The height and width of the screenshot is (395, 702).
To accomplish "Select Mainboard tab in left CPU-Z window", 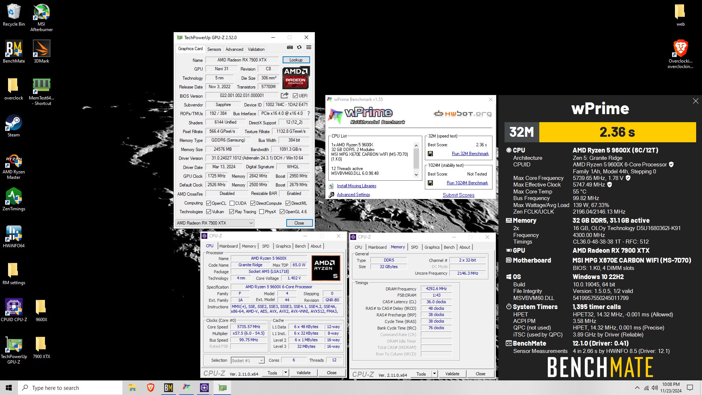I will point(229,246).
